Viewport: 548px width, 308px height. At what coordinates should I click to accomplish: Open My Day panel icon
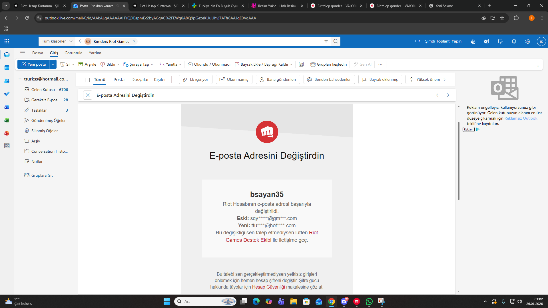[500, 41]
